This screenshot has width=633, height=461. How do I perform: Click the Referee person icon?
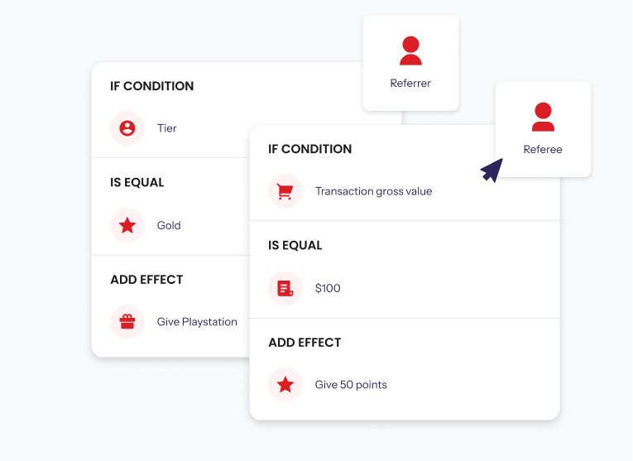pyautogui.click(x=543, y=117)
